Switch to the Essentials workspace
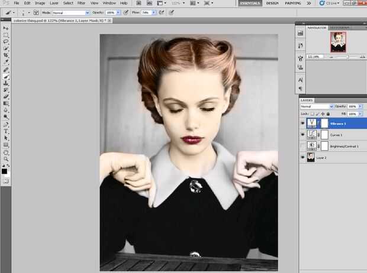The height and width of the screenshot is (273, 367). coord(250,3)
